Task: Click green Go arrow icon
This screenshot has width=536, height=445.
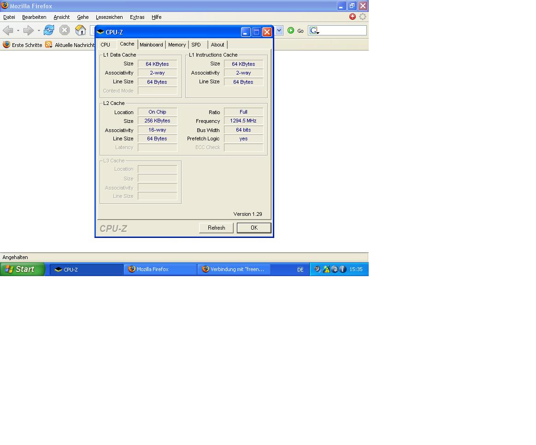Action: [291, 30]
